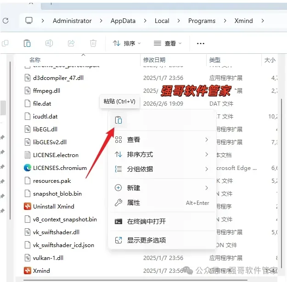The image size is (287, 282).
Task: Open the three-dot more options menu
Action: [x=201, y=44]
